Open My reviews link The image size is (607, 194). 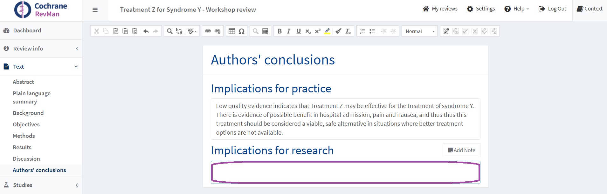click(x=440, y=9)
